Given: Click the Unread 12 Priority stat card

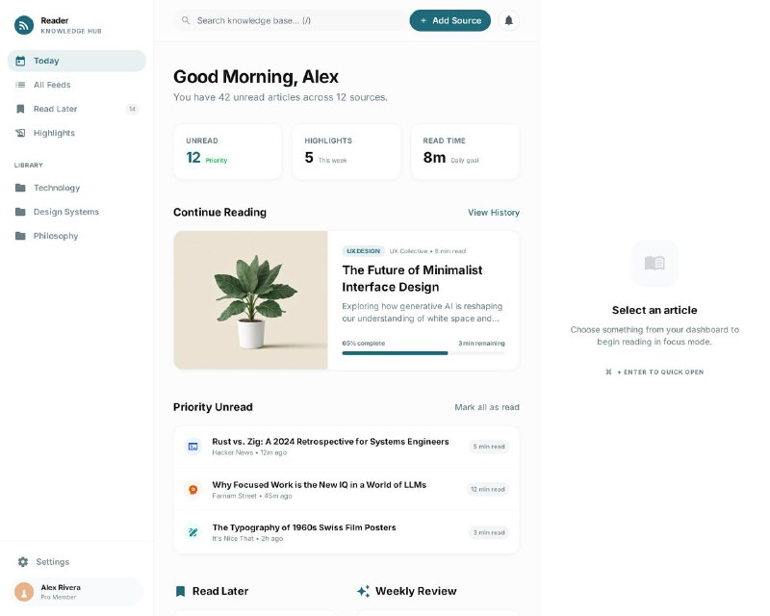Looking at the screenshot, I should pyautogui.click(x=228, y=152).
